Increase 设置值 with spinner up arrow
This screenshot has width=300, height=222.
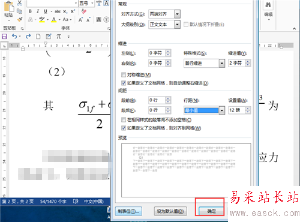[x=248, y=109]
